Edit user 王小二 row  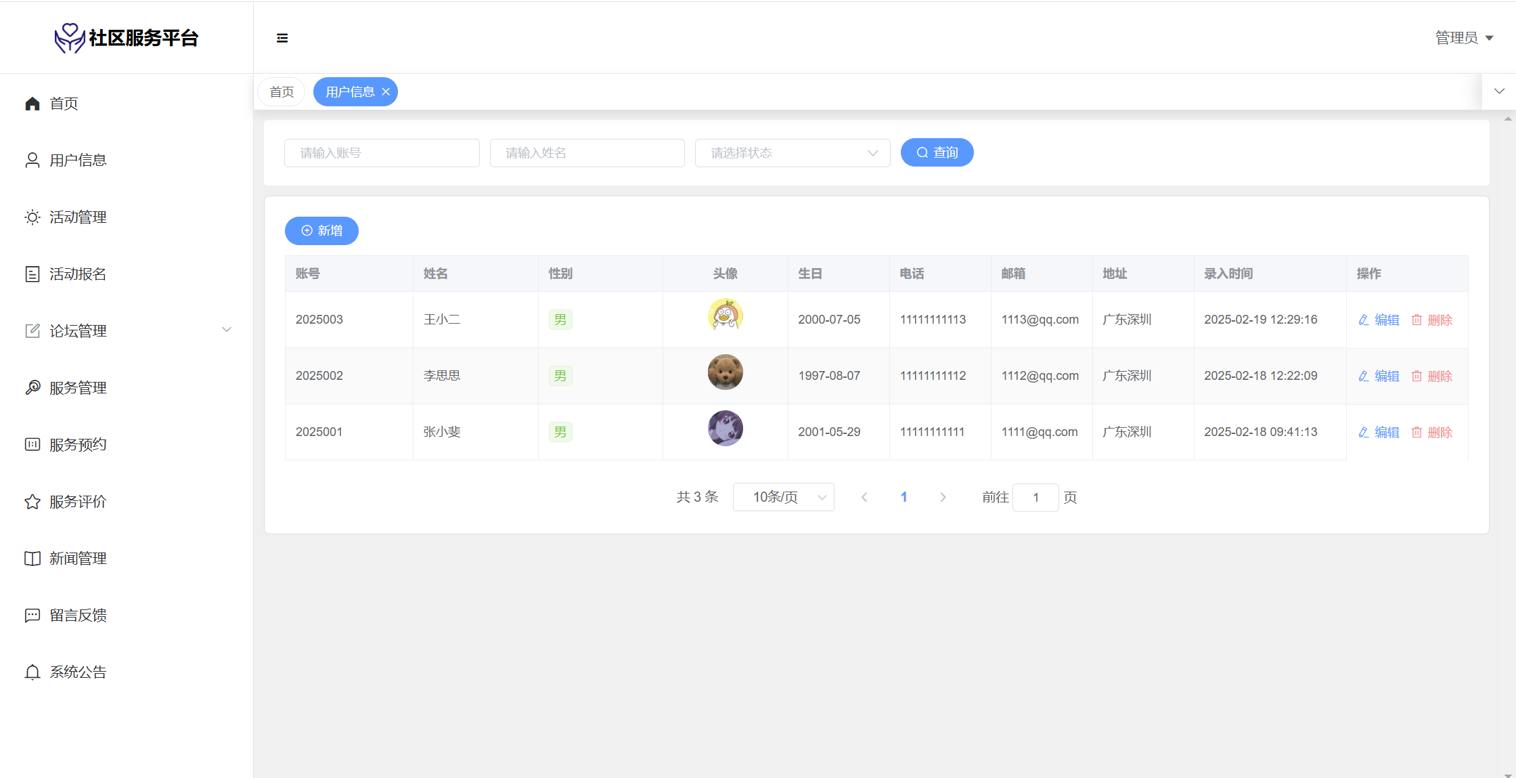tap(1379, 320)
